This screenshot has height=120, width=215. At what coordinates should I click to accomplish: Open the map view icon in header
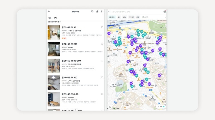pyautogui.click(x=97, y=12)
